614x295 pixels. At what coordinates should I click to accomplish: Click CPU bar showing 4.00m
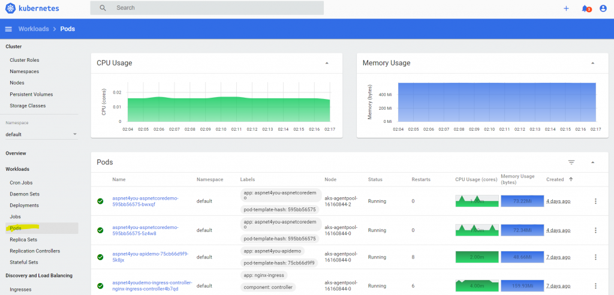click(x=477, y=286)
